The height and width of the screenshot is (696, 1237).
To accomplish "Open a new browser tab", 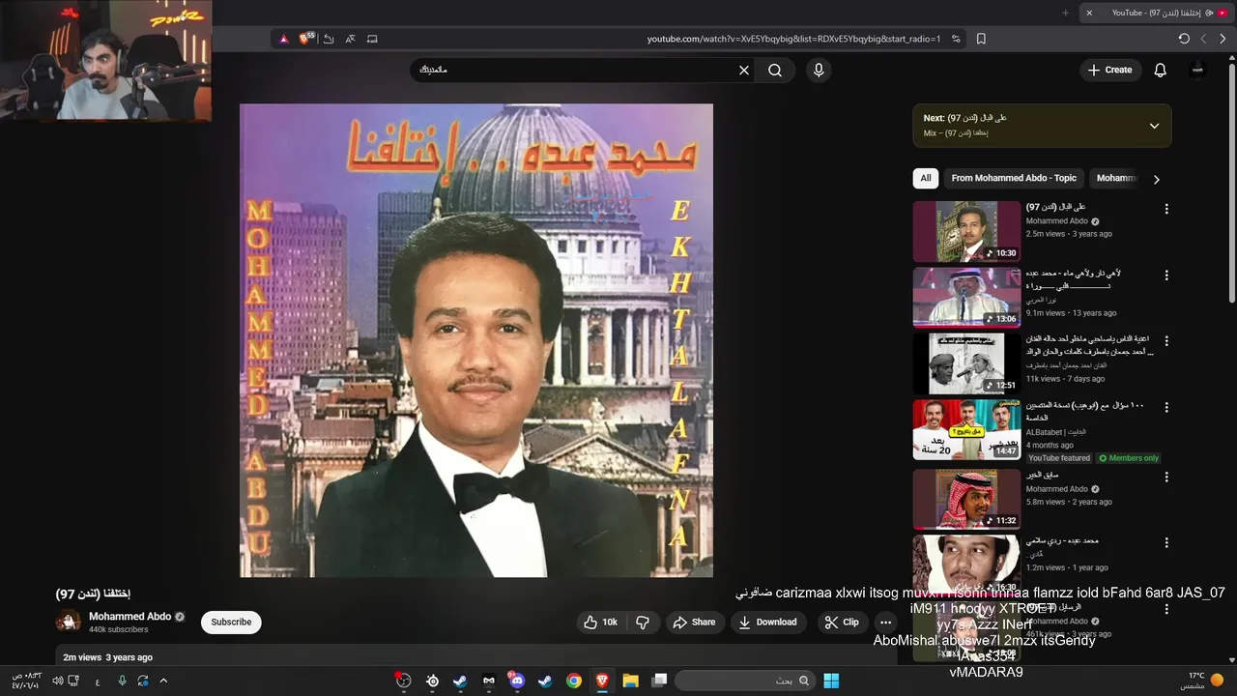I will (1066, 13).
